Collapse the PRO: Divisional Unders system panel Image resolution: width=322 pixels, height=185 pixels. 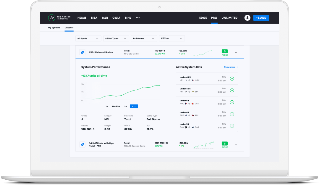click(236, 52)
